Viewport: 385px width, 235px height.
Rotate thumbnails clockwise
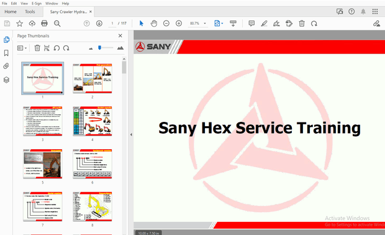66,48
